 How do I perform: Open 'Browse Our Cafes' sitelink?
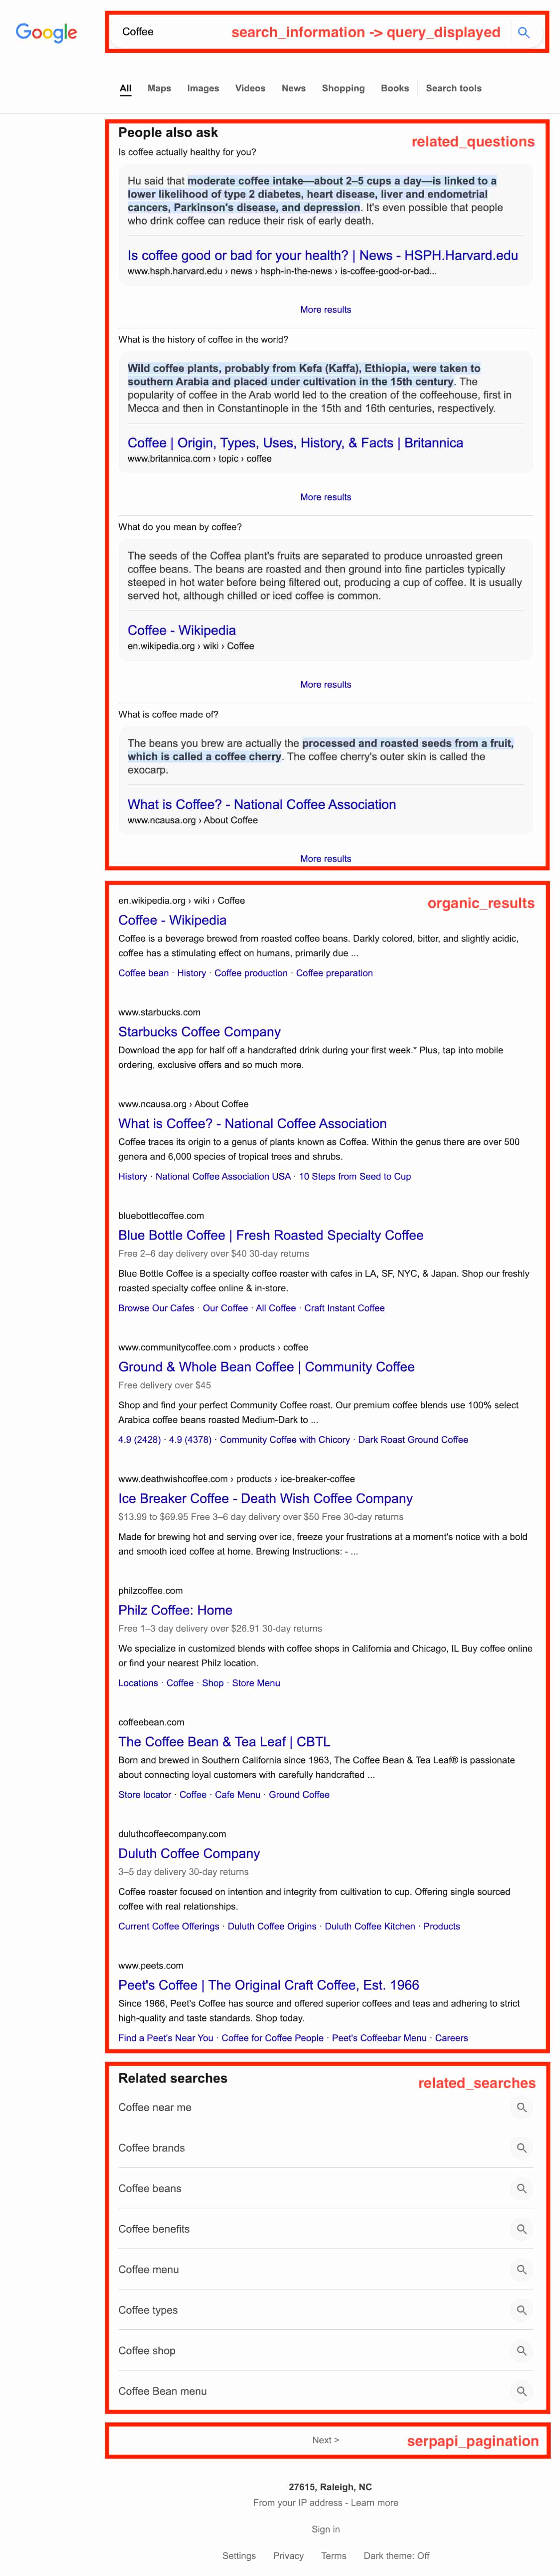156,1308
